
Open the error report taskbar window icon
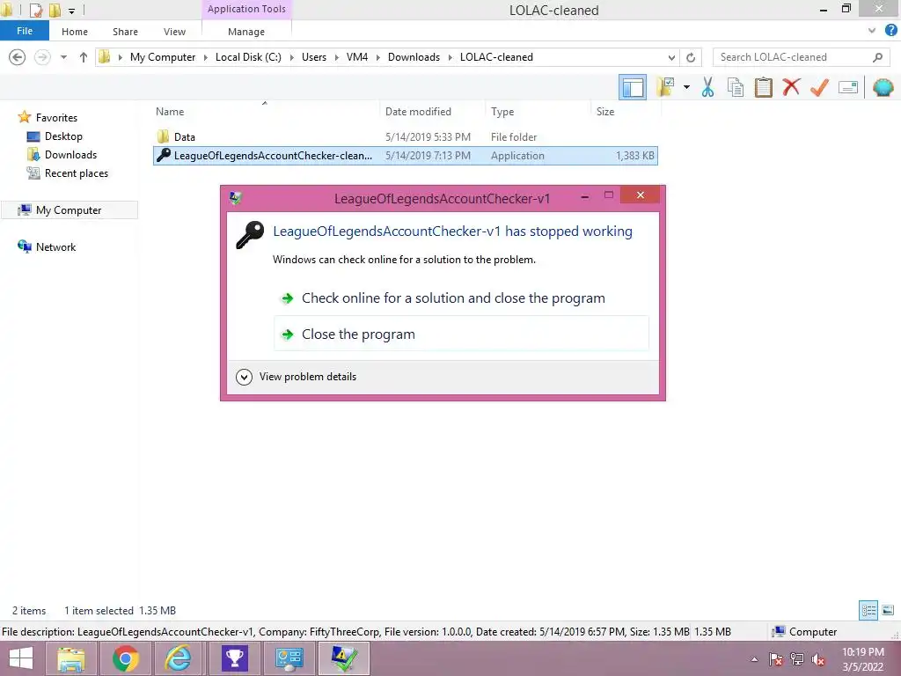[344, 658]
